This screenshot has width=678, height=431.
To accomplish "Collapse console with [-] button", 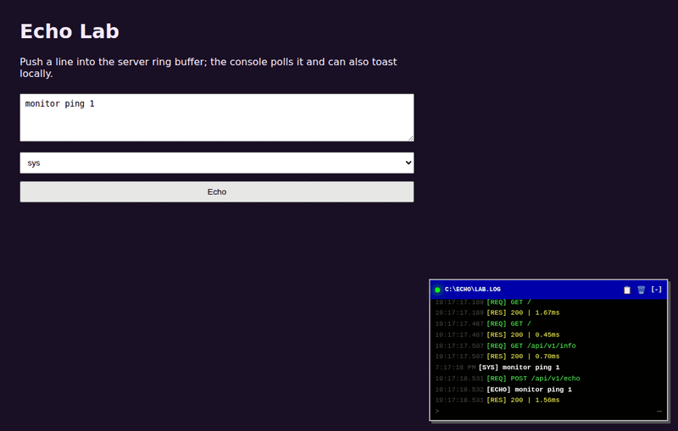I will click(x=656, y=290).
